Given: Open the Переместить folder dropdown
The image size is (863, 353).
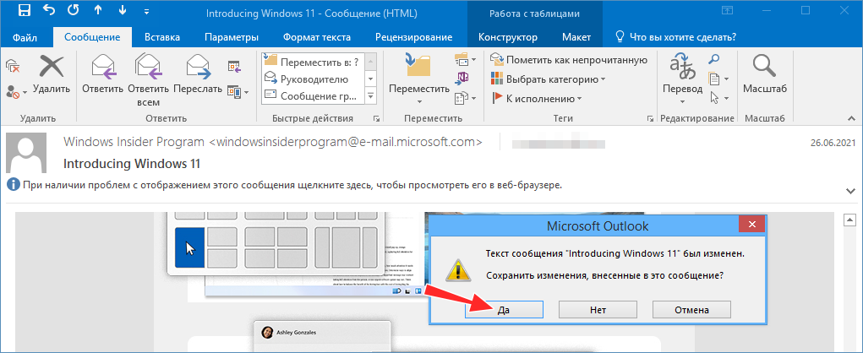Looking at the screenshot, I should pos(419,79).
